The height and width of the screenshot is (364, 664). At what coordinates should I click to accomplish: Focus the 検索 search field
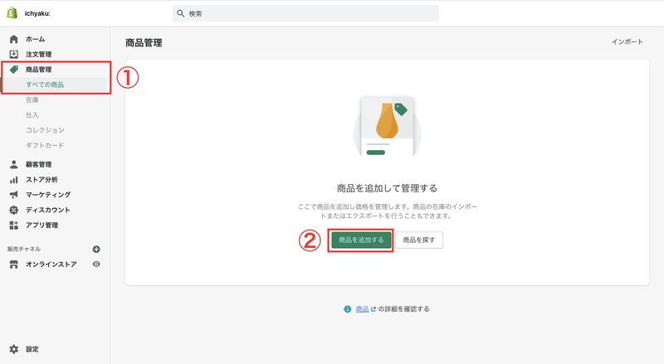pyautogui.click(x=305, y=13)
